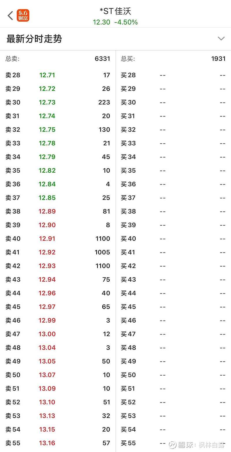Tap the 卖32 volume 130
This screenshot has width=231, height=452.
tap(104, 130)
